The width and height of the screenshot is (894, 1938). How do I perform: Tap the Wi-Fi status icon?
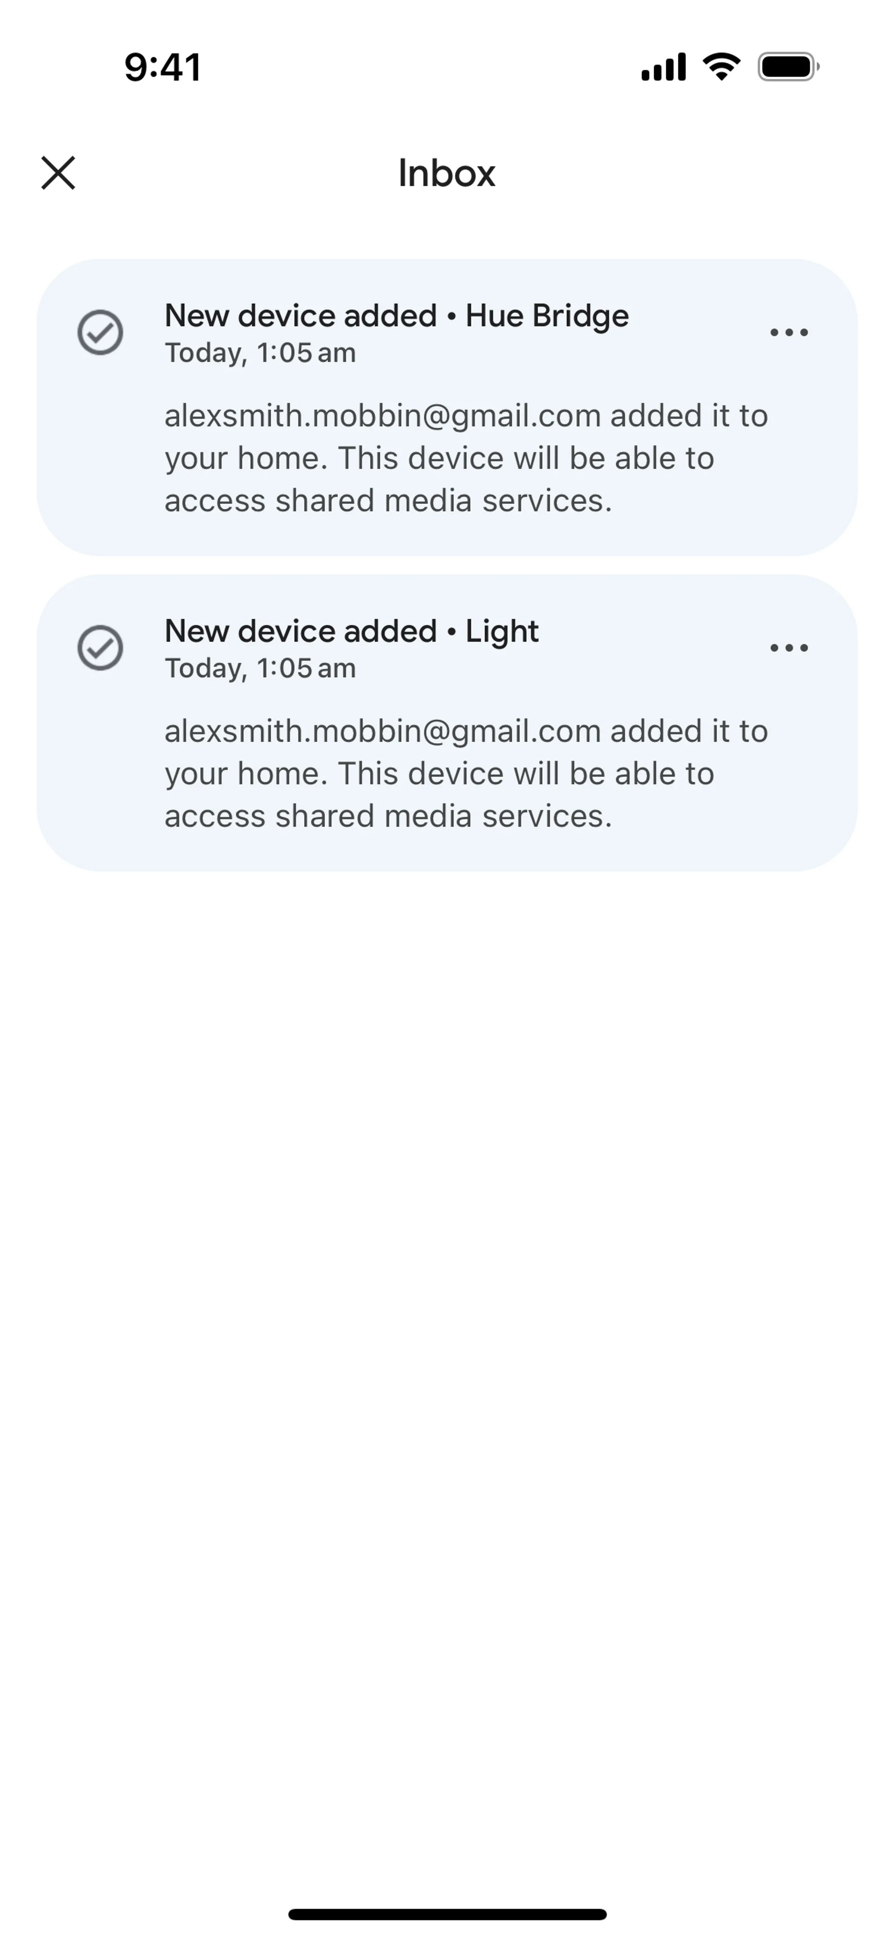(721, 67)
